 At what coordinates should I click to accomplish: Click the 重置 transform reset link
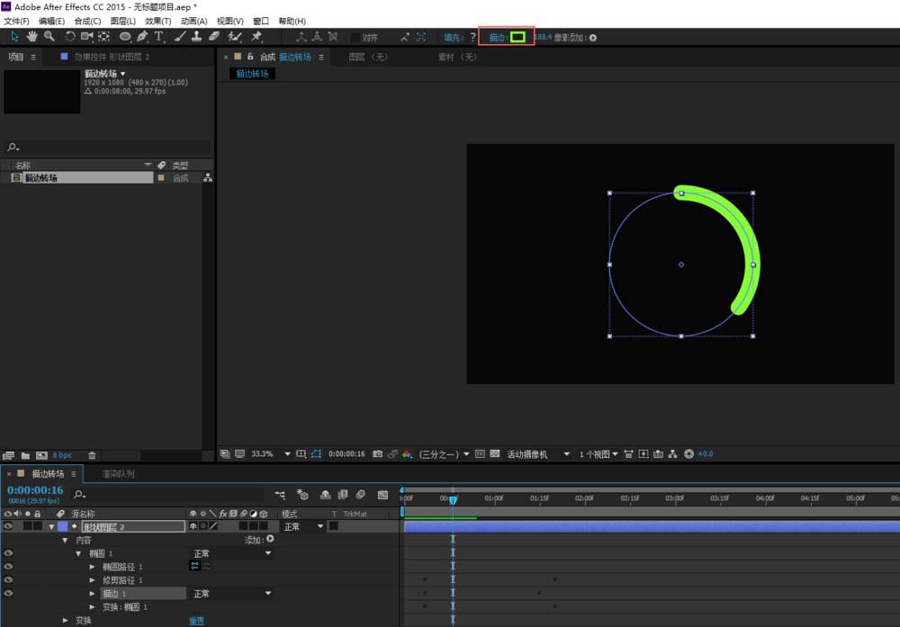click(196, 621)
